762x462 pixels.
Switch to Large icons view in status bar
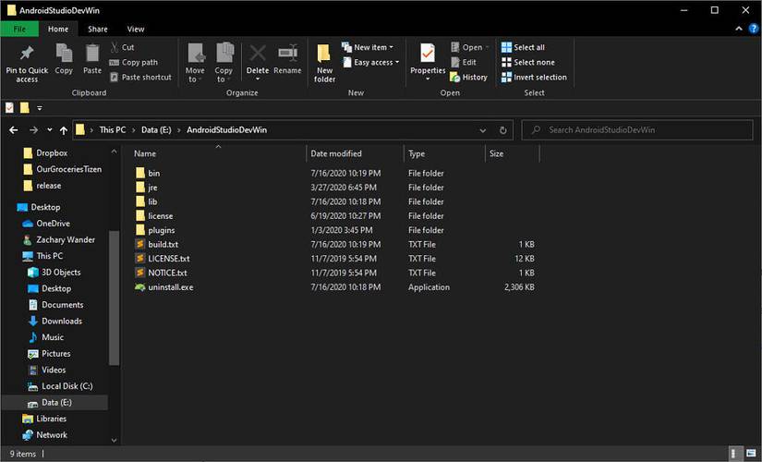pos(751,454)
